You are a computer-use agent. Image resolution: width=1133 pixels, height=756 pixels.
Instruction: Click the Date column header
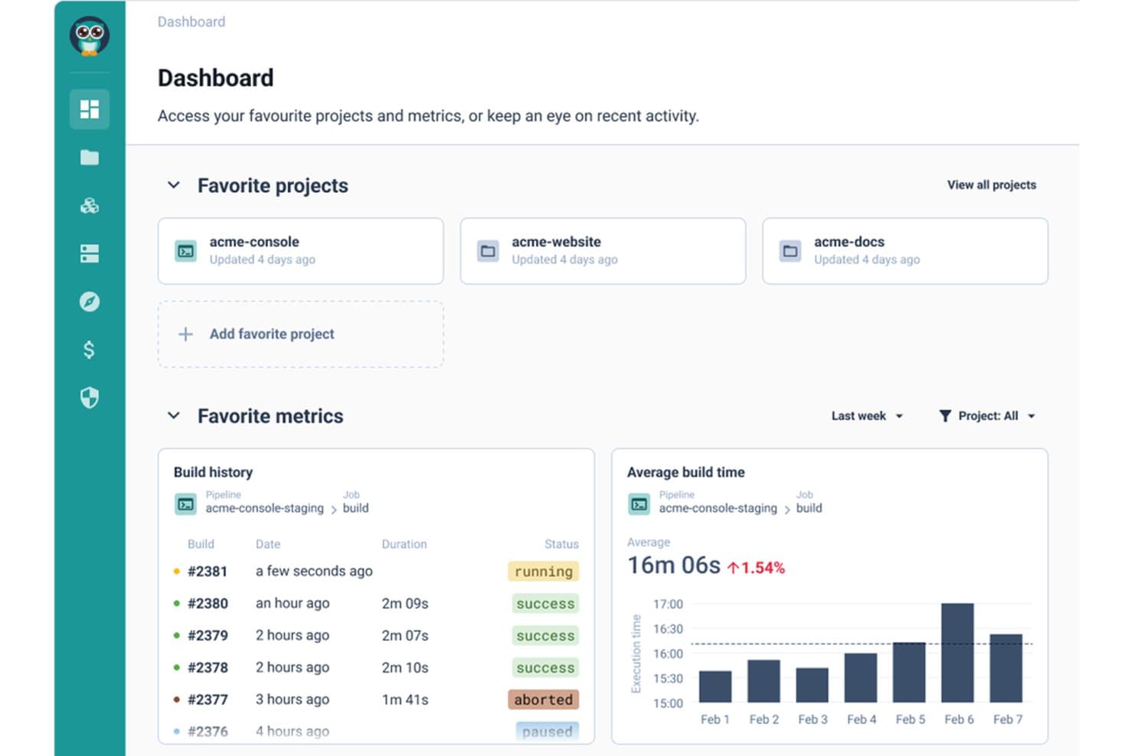pos(268,544)
